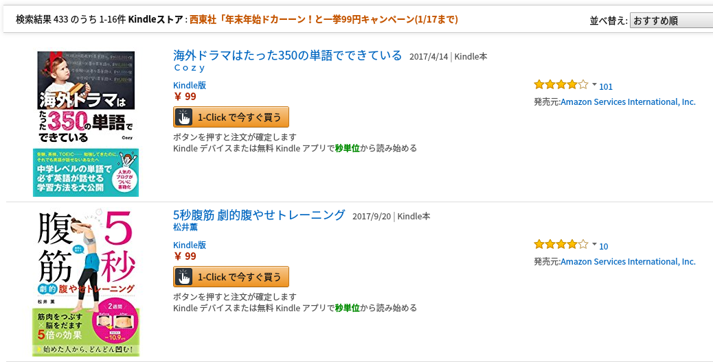This screenshot has width=713, height=362.
Task: Open Amazon Services International link in first result
Action: tap(628, 101)
